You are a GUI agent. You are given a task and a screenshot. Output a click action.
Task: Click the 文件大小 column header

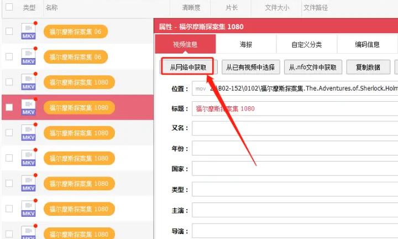pos(277,8)
